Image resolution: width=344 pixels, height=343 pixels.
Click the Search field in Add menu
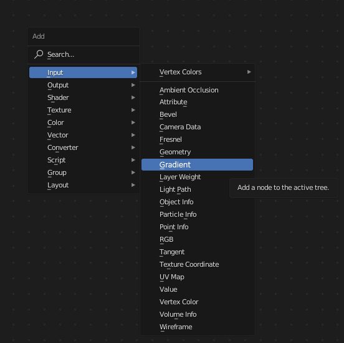click(x=84, y=54)
